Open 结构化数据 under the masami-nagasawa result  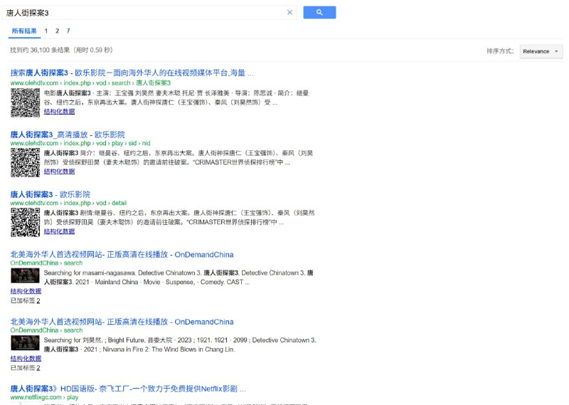(x=26, y=291)
